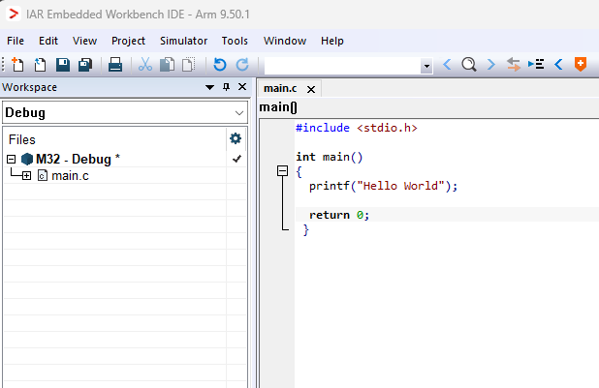Navigate backward with the blue arrow
Image resolution: width=599 pixels, height=388 pixels.
click(558, 64)
